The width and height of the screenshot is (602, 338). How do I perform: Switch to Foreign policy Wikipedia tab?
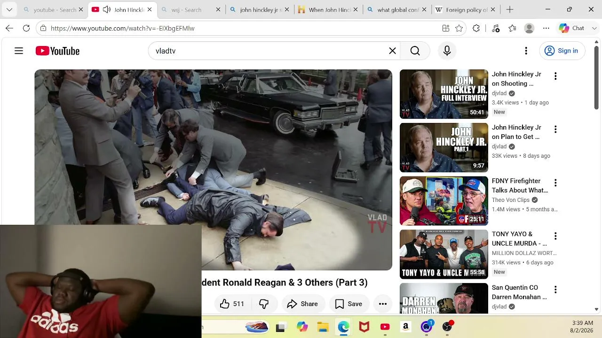(466, 9)
